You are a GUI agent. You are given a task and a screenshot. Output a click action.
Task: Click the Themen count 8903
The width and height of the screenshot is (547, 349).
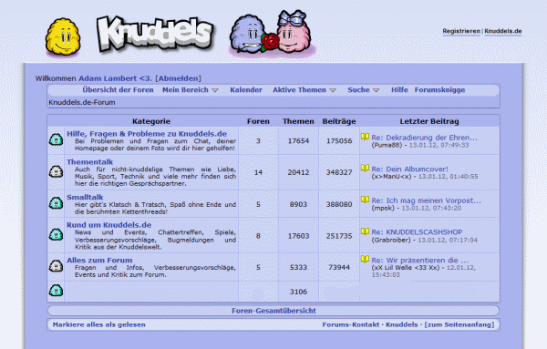[x=298, y=204]
